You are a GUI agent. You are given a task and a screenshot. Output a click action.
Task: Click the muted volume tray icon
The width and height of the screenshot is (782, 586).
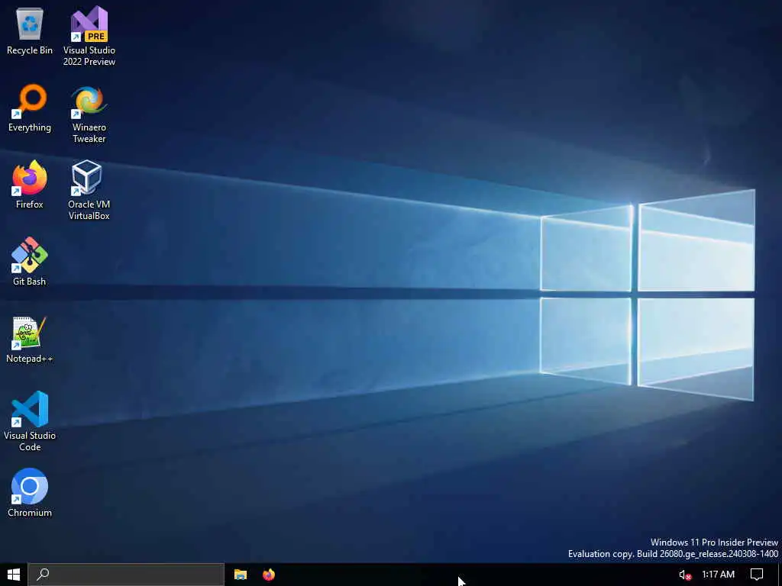click(685, 575)
